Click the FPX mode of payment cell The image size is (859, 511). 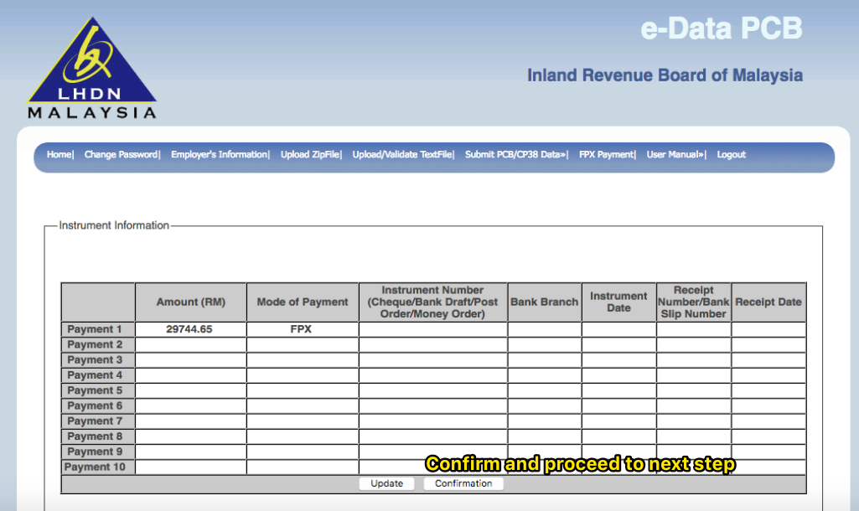coord(302,329)
